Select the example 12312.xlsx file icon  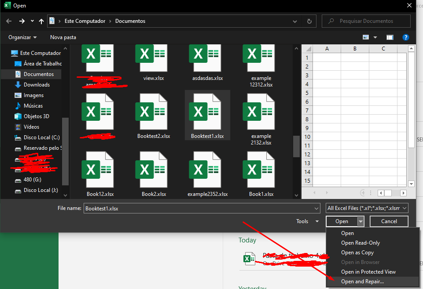pyautogui.click(x=259, y=58)
